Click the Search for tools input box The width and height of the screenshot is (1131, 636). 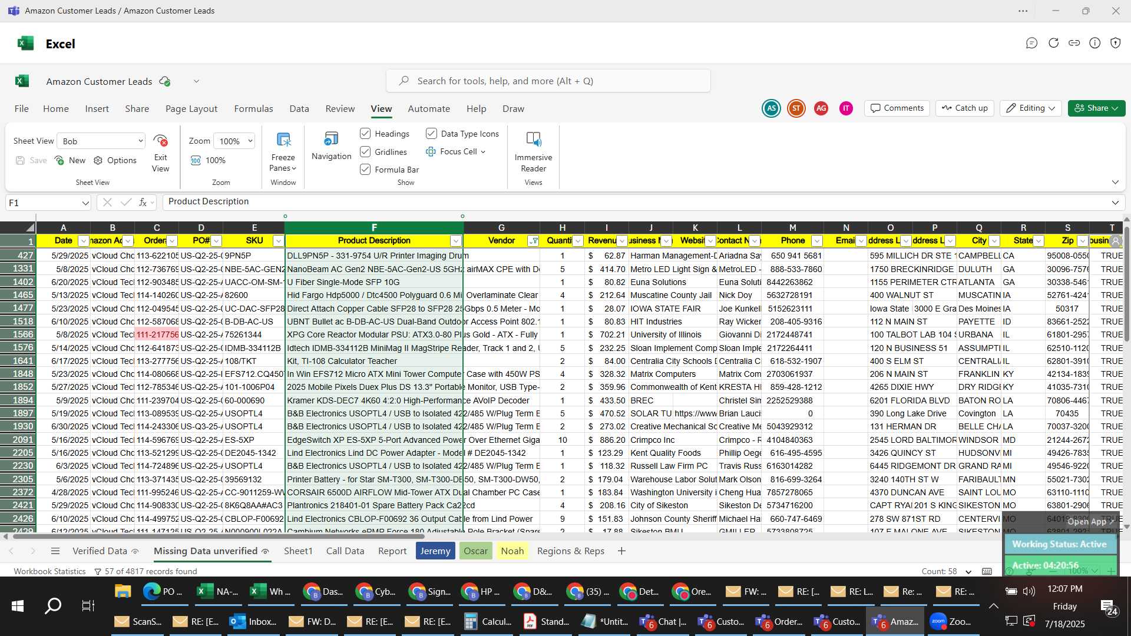coord(548,81)
